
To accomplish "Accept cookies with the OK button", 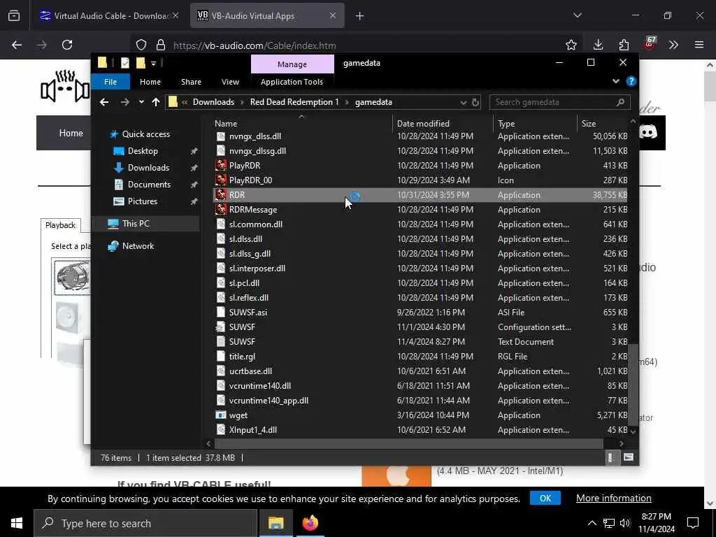I will pos(545,498).
